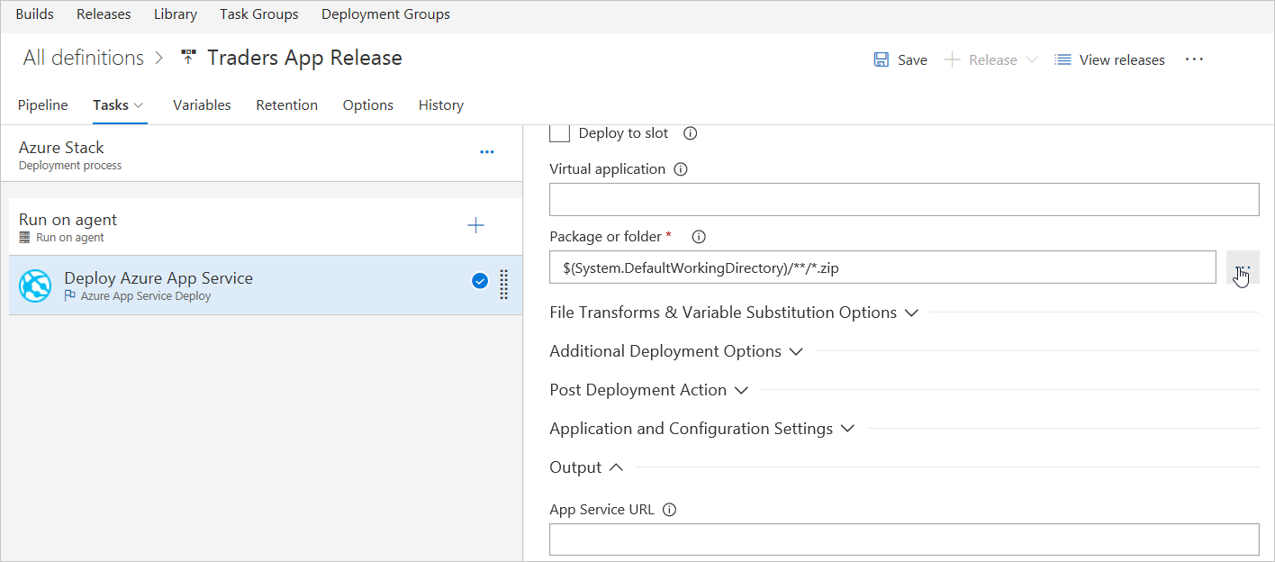Select the Run on agent phase
The image size is (1275, 562).
pos(266,227)
